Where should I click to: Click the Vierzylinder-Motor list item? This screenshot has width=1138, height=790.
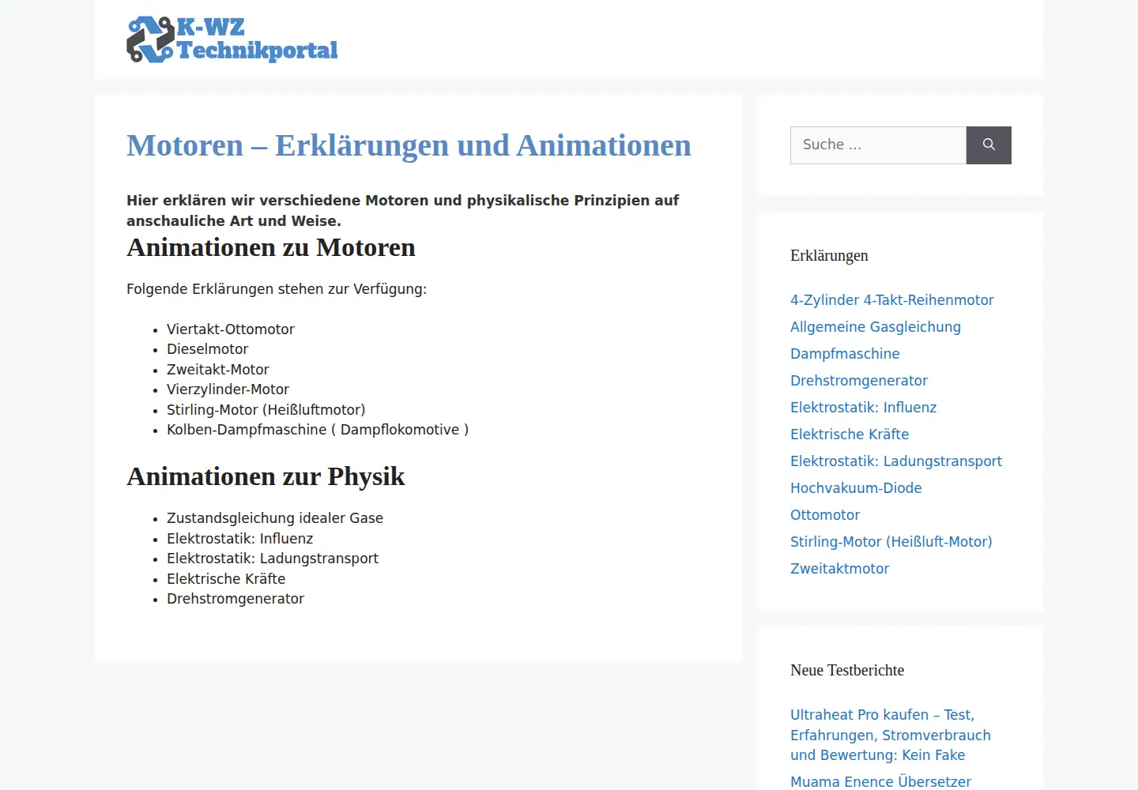click(228, 389)
